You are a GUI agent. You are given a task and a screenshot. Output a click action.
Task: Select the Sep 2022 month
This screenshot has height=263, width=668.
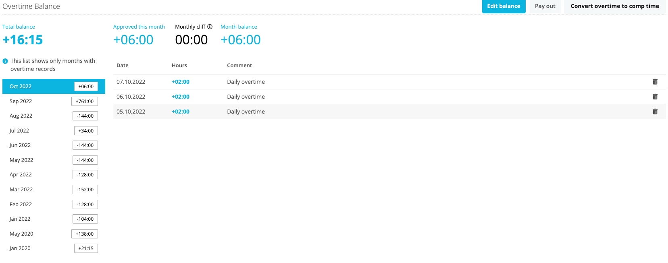(54, 101)
